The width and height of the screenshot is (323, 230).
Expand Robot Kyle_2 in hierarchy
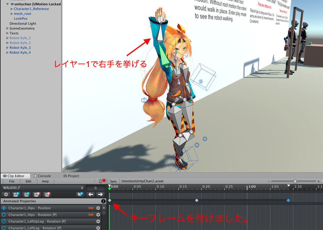pos(8,43)
